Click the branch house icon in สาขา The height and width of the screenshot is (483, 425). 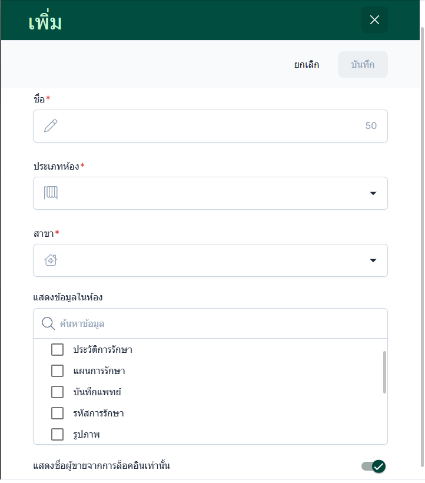coord(51,260)
